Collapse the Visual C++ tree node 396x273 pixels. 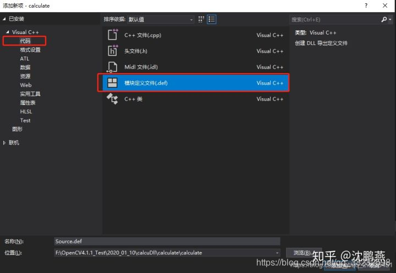tap(7, 32)
